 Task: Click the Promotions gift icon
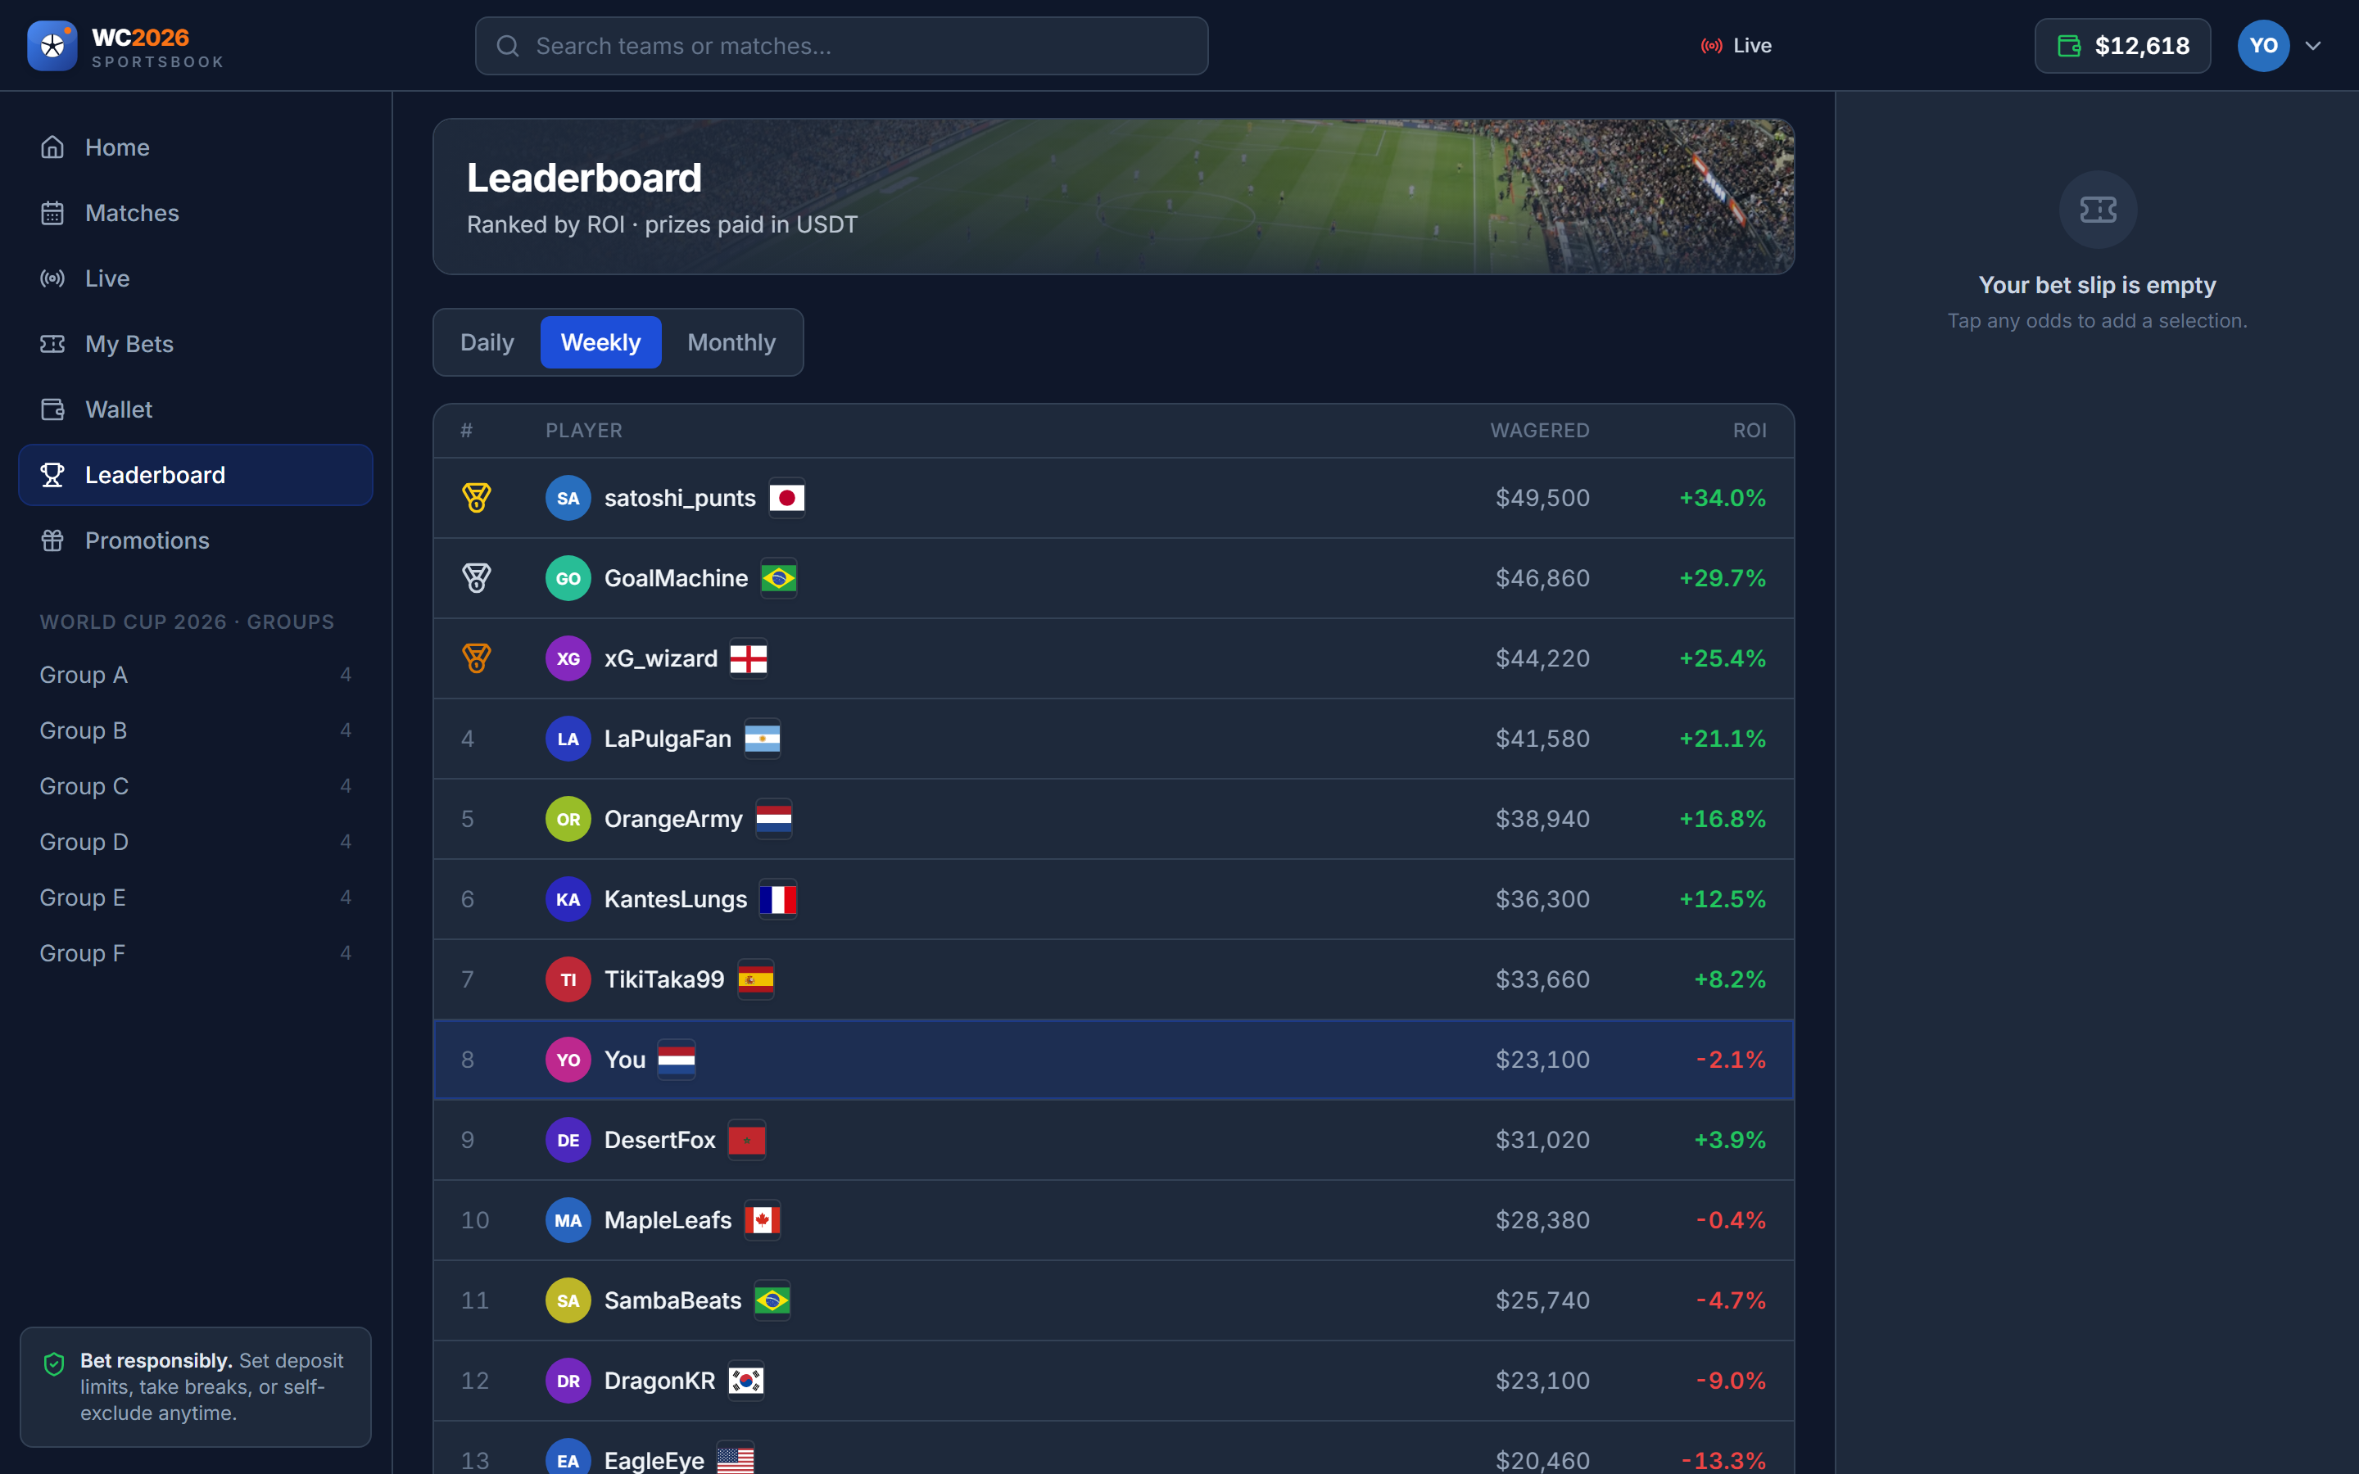[52, 540]
